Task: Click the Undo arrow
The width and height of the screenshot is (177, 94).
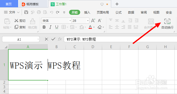Action: [51, 12]
